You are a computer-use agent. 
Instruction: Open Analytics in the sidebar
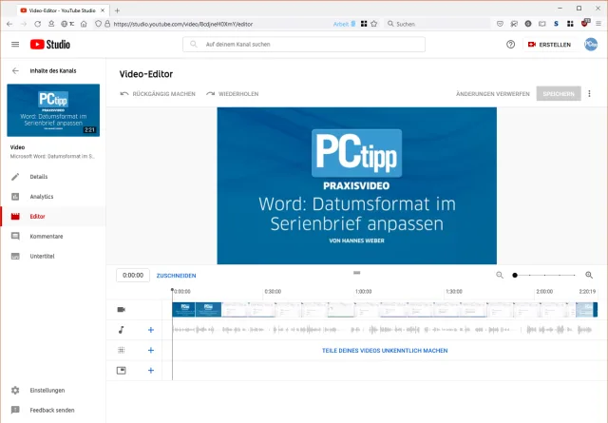42,197
